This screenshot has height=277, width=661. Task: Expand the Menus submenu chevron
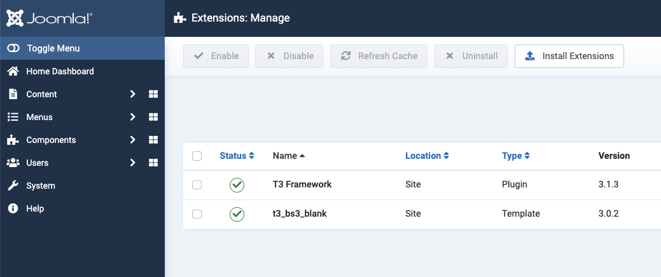coord(132,117)
